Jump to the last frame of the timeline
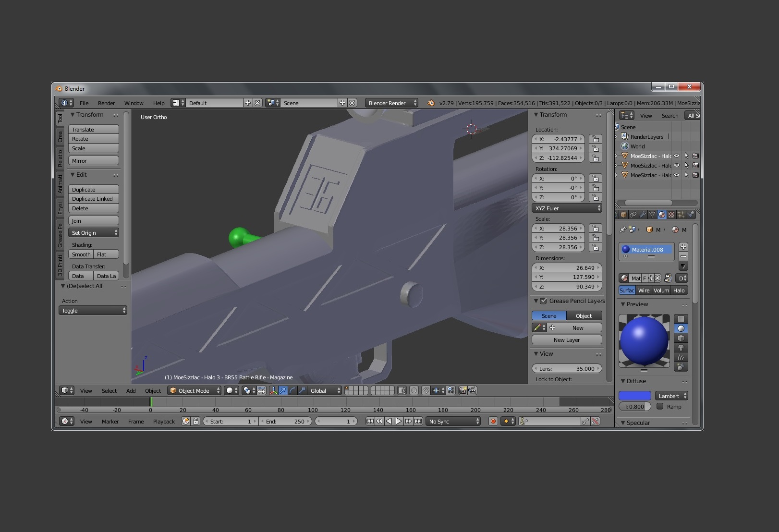The image size is (779, 532). click(x=418, y=421)
